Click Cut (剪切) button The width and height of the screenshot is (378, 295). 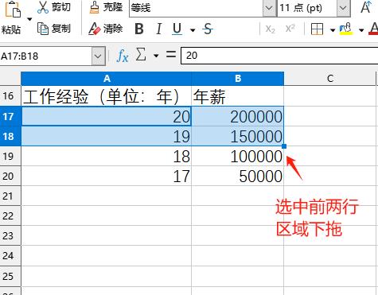tap(54, 7)
